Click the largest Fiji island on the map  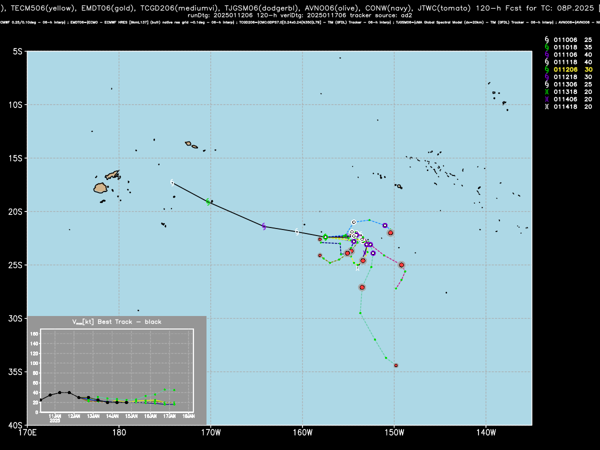pos(100,188)
